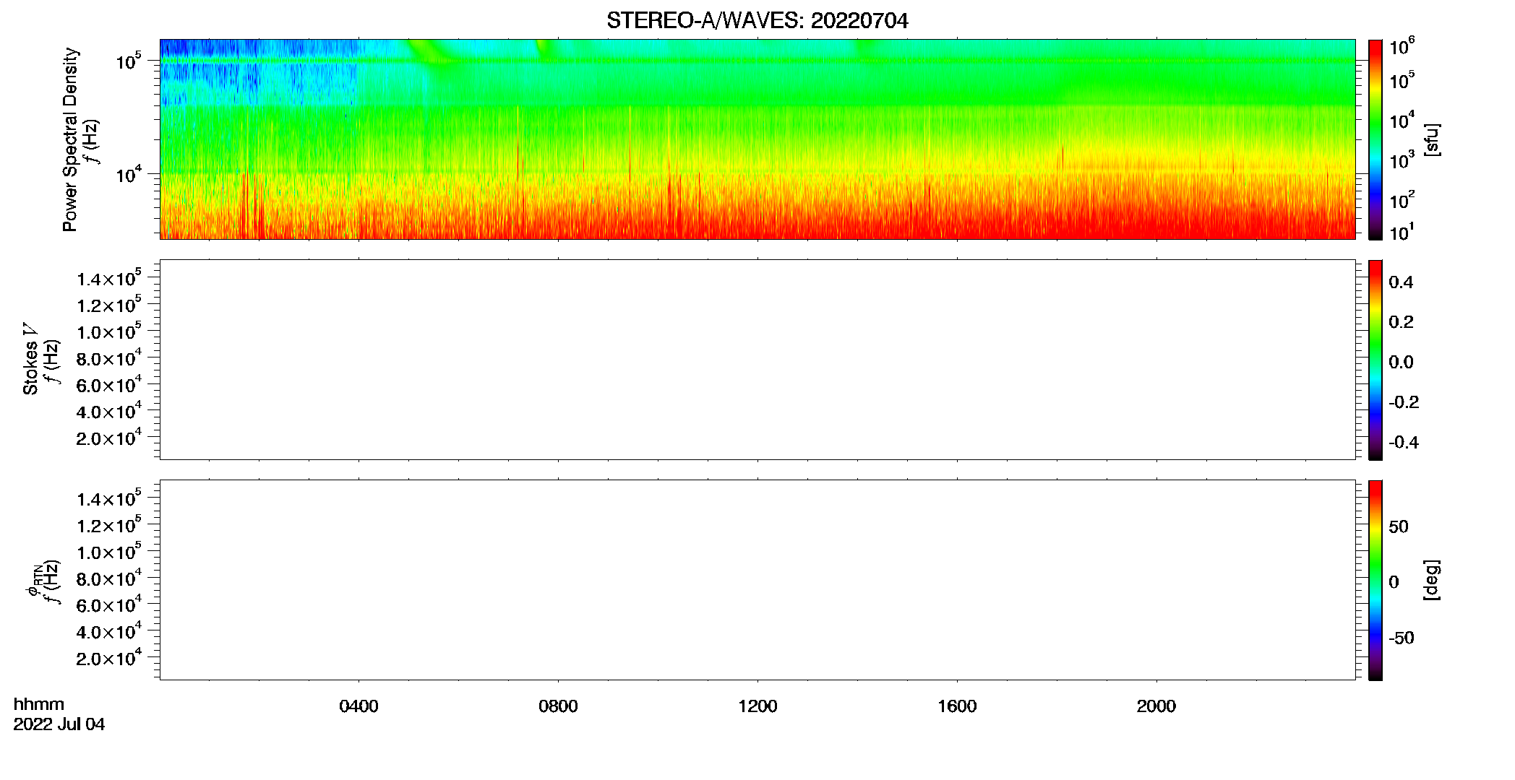1515x780 pixels.
Task: Click the 1600 time tick label
Action: [x=957, y=706]
